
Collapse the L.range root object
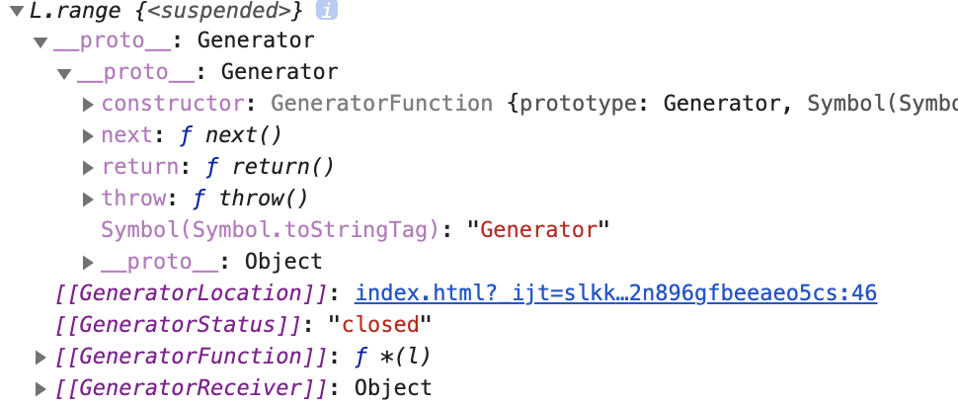(x=17, y=11)
